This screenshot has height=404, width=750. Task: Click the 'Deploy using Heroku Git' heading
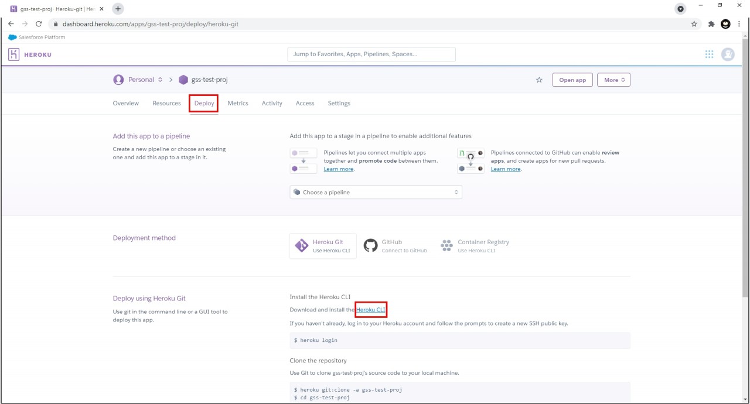click(x=149, y=299)
